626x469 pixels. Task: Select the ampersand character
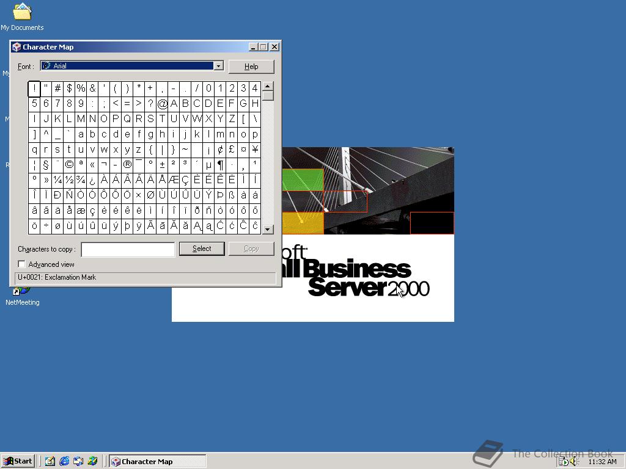92,89
